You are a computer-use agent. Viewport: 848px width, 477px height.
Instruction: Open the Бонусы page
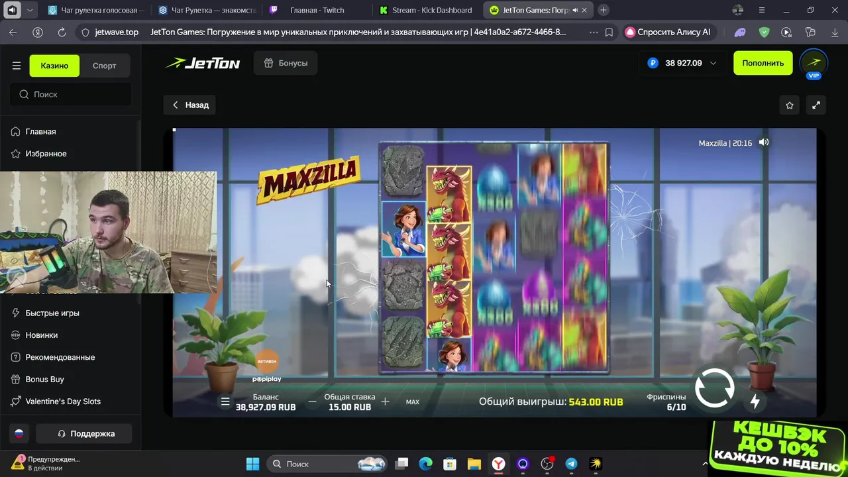pyautogui.click(x=286, y=63)
